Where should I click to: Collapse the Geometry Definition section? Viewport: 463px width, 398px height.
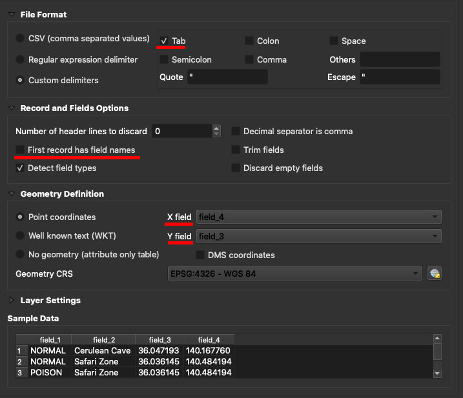12,194
